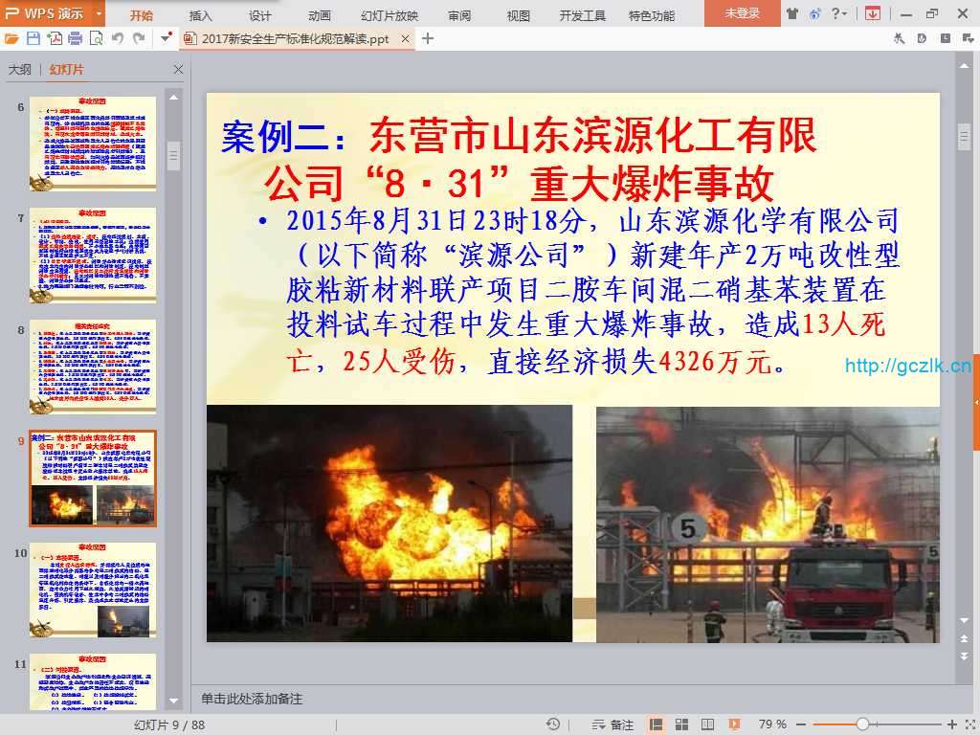Open the quick access toolbar customize dropdown
The width and height of the screenshot is (980, 735).
tap(167, 38)
